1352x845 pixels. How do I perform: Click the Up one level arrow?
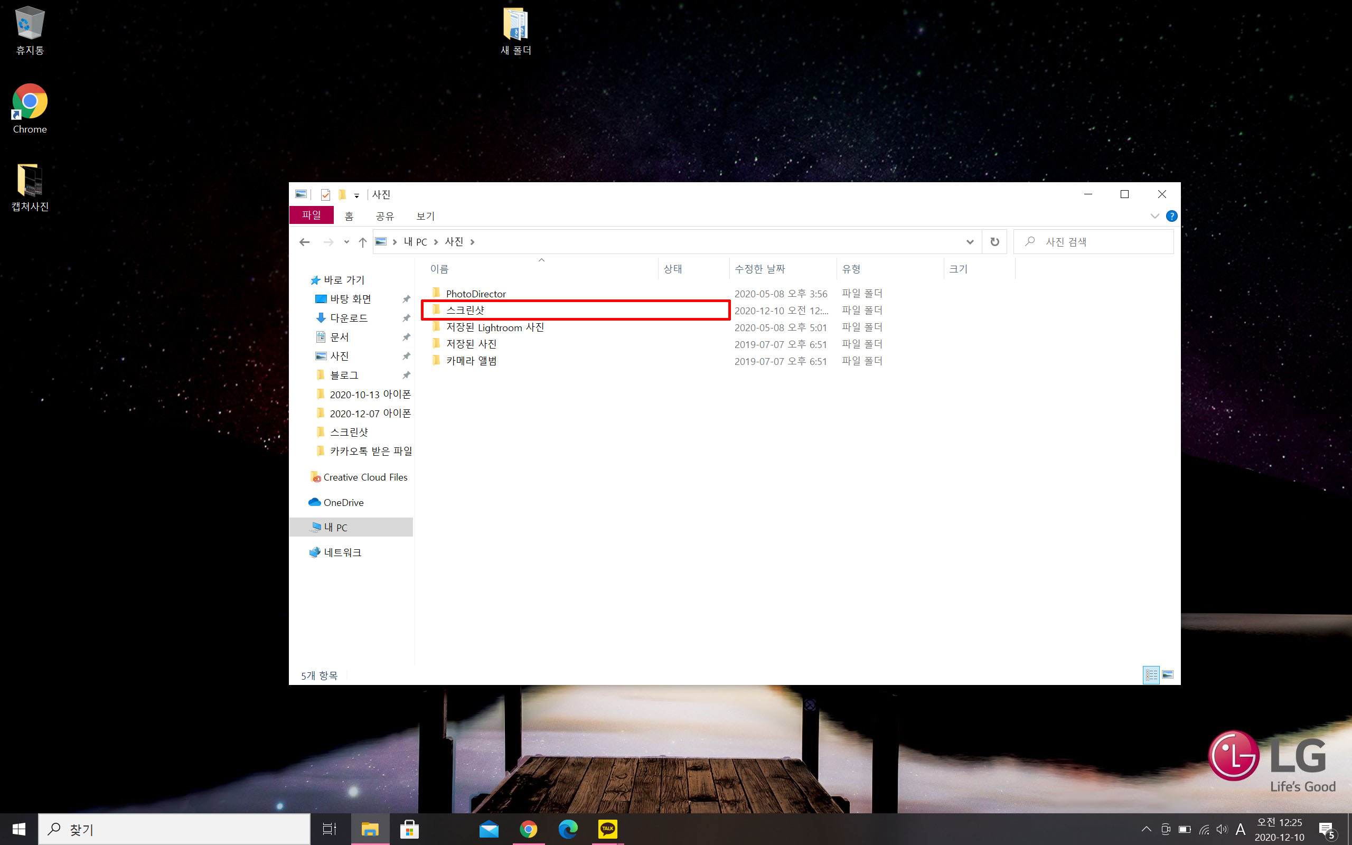click(x=363, y=242)
